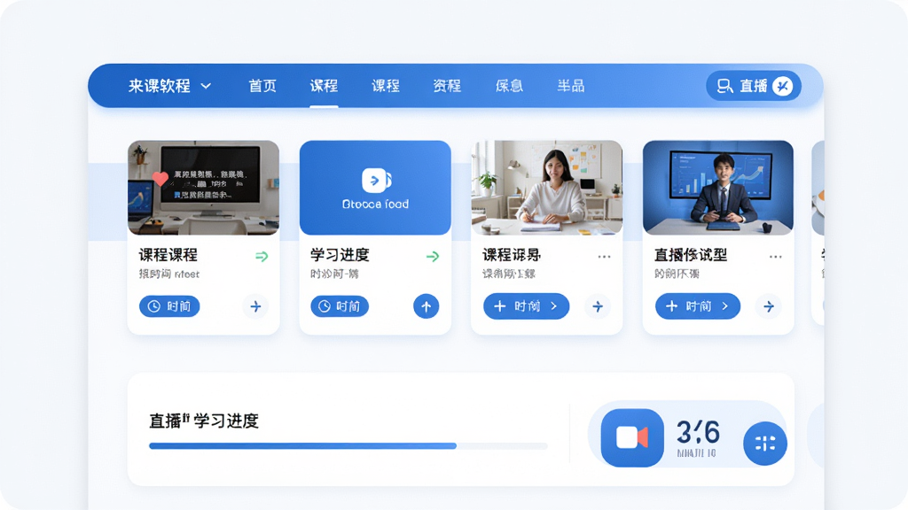Open the man-in-suit live thumbnail
This screenshot has height=510, width=908.
coord(718,188)
